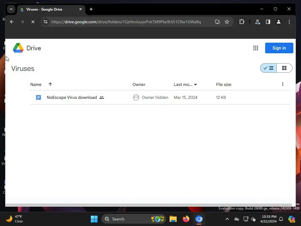The height and width of the screenshot is (226, 301).
Task: Click the taskbar Search box
Action: pos(134,219)
